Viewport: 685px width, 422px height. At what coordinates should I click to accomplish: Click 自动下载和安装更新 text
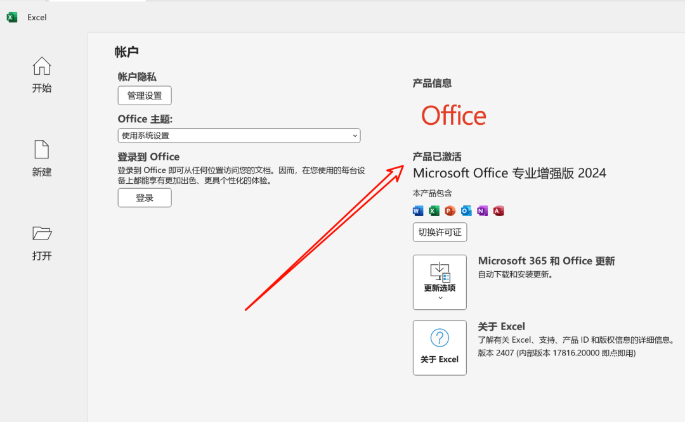click(x=516, y=274)
